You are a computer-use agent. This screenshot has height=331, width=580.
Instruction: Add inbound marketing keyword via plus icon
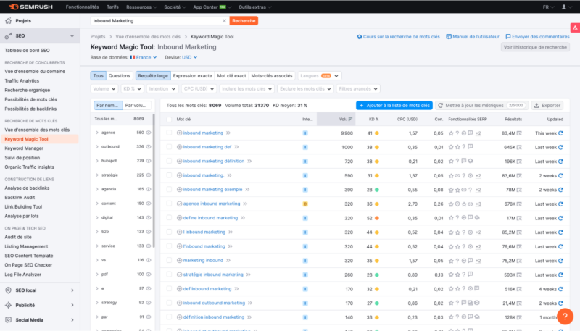[179, 133]
